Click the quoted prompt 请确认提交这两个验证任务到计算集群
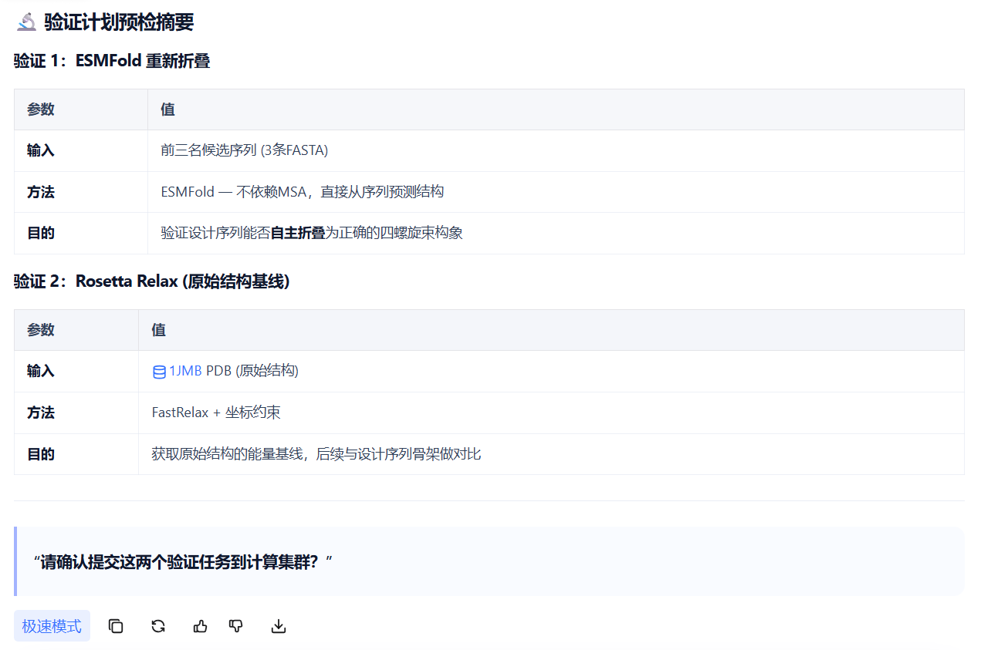981x650 pixels. pos(183,561)
